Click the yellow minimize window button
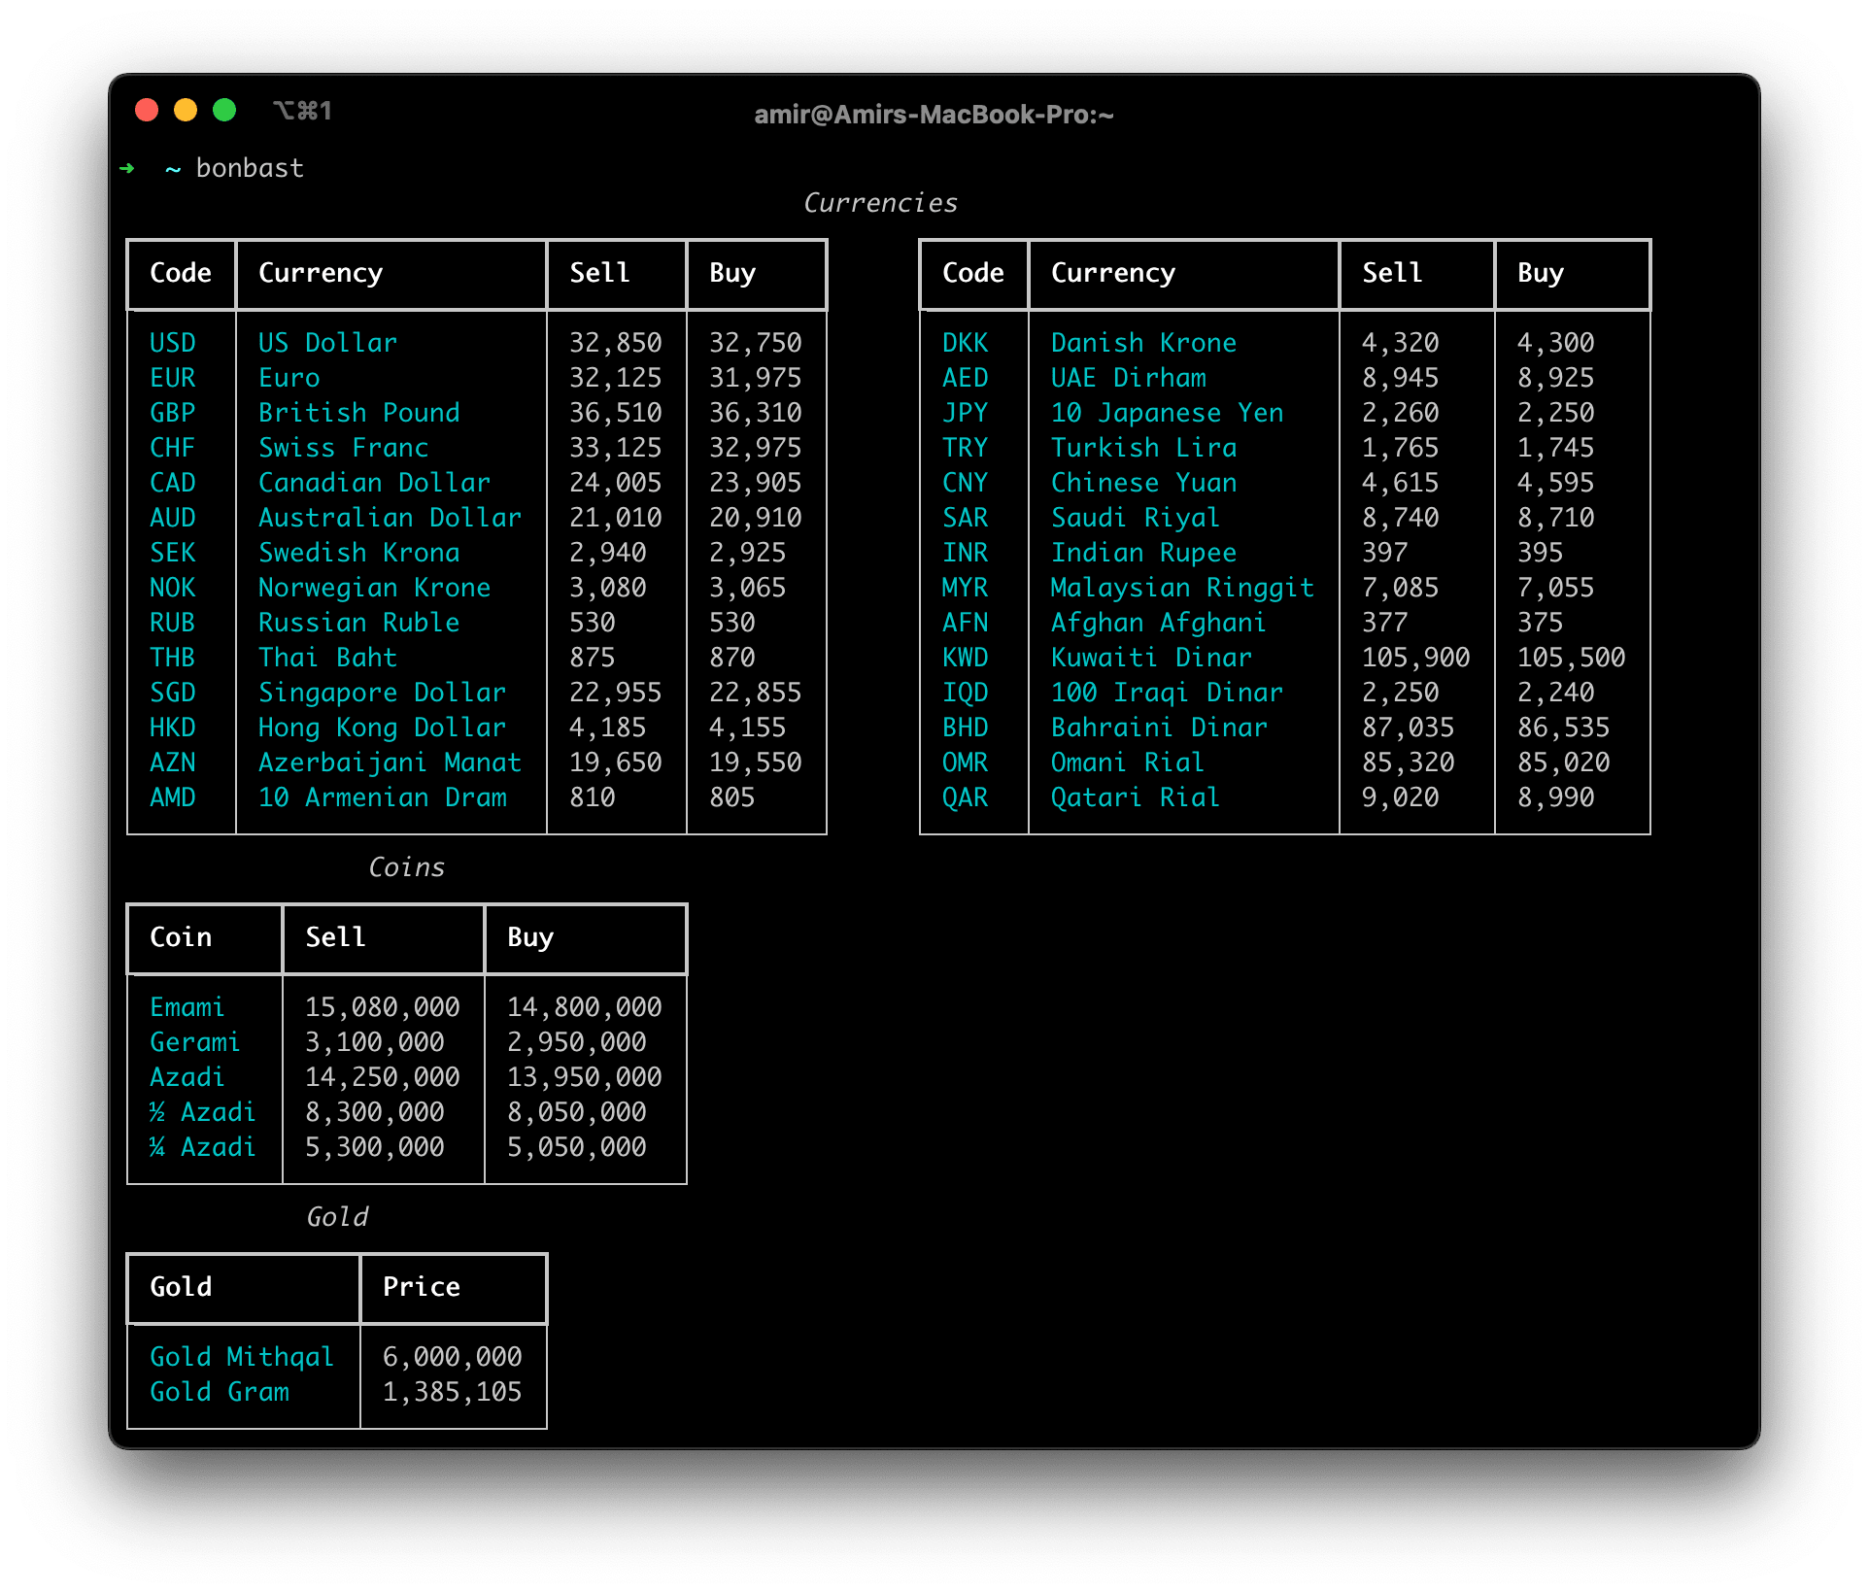Screen dimensions: 1869x1593 tap(186, 110)
